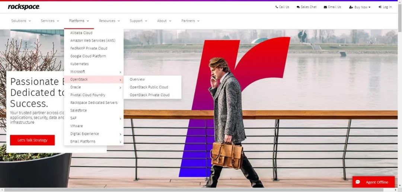Click the Rackspace logo

[23, 7]
